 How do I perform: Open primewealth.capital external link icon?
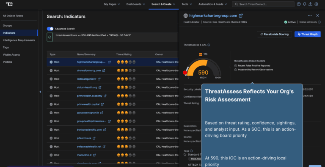click(x=102, y=105)
